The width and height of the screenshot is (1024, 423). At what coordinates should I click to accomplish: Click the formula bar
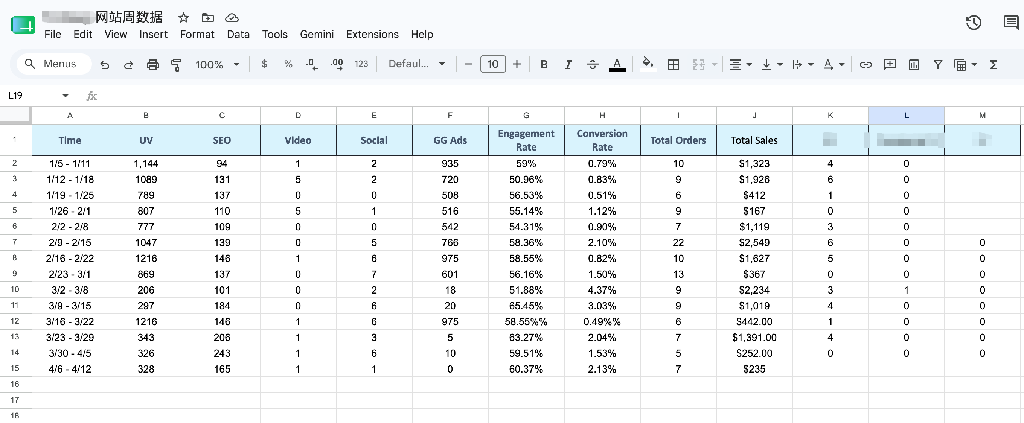tap(561, 96)
